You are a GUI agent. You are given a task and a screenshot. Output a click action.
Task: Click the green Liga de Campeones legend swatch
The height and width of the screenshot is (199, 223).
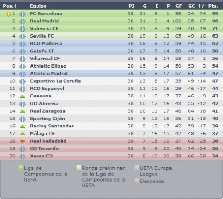21,168
